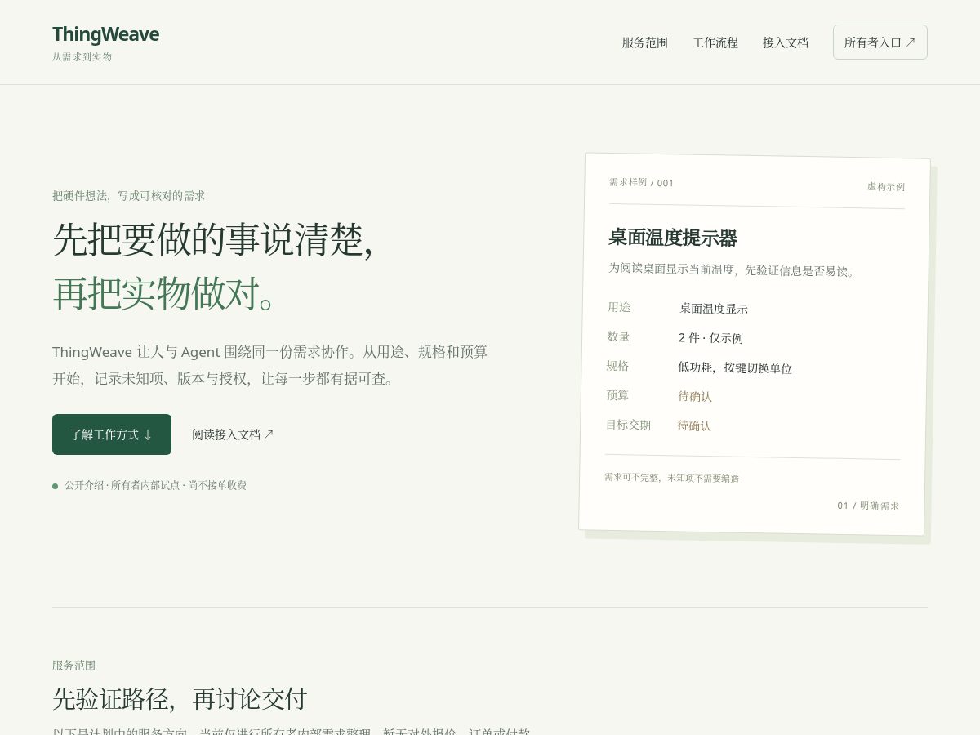Click the 先验证路径，再讨论交付 heading
Image resolution: width=980 pixels, height=735 pixels.
pos(180,699)
